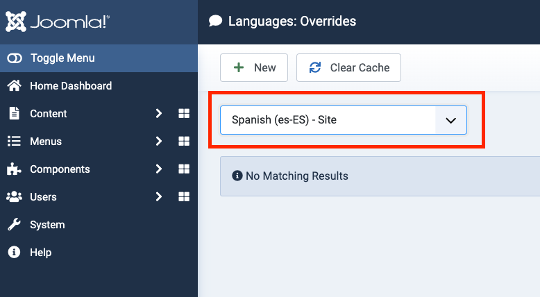Click the info icon in the No Matching Results alert
Image resolution: width=540 pixels, height=297 pixels.
[x=237, y=176]
